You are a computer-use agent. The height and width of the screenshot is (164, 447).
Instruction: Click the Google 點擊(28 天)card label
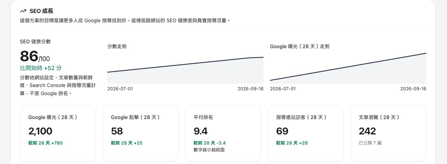[135, 117]
